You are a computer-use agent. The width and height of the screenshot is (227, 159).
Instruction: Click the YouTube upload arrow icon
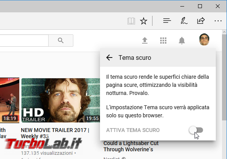[x=145, y=41]
